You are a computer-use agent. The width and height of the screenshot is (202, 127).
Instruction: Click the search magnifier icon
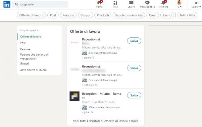(x=17, y=4)
